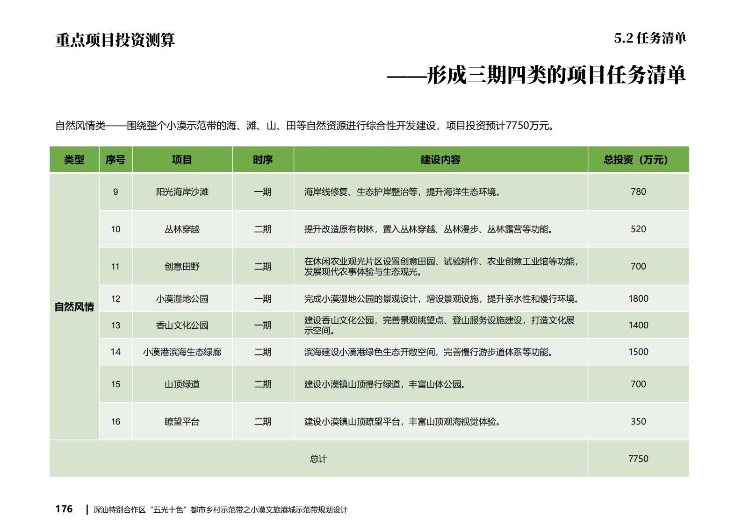The height and width of the screenshot is (524, 742).
Task: Click the 二期 cell in 丛林穿越 row
Action: coord(263,229)
